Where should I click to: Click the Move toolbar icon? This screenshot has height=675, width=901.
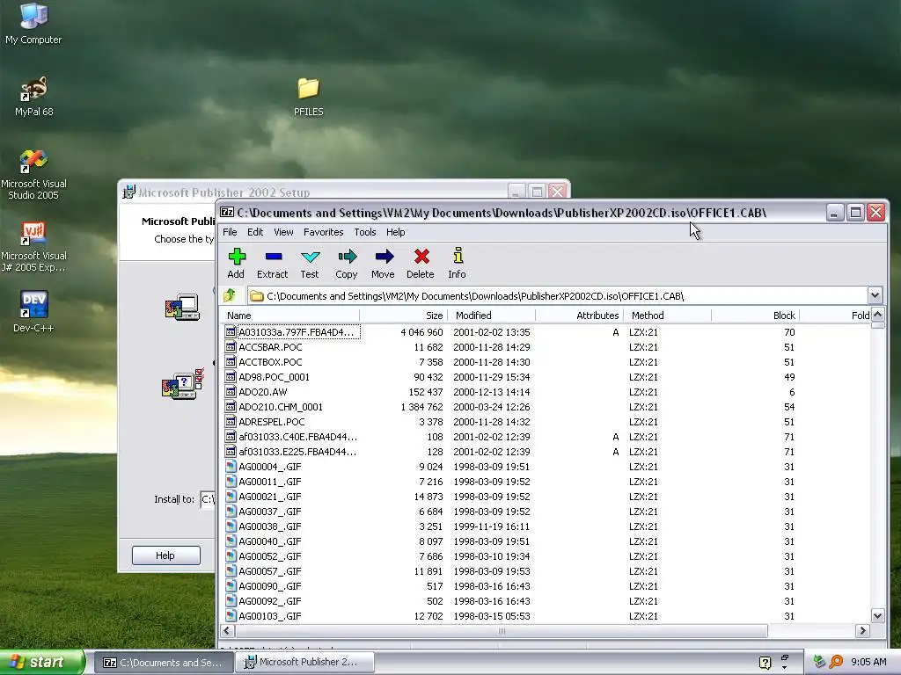pos(384,257)
